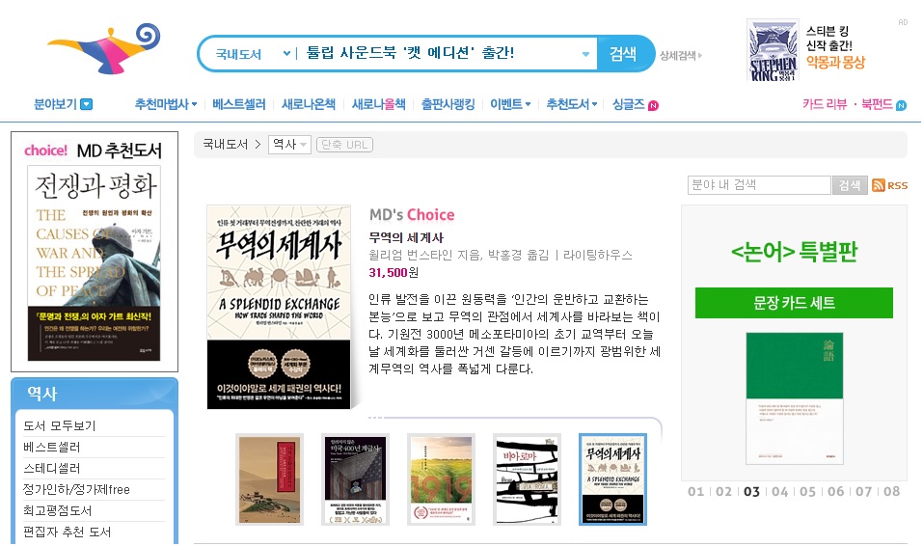Click into the 분야 내 검색 field

[759, 185]
